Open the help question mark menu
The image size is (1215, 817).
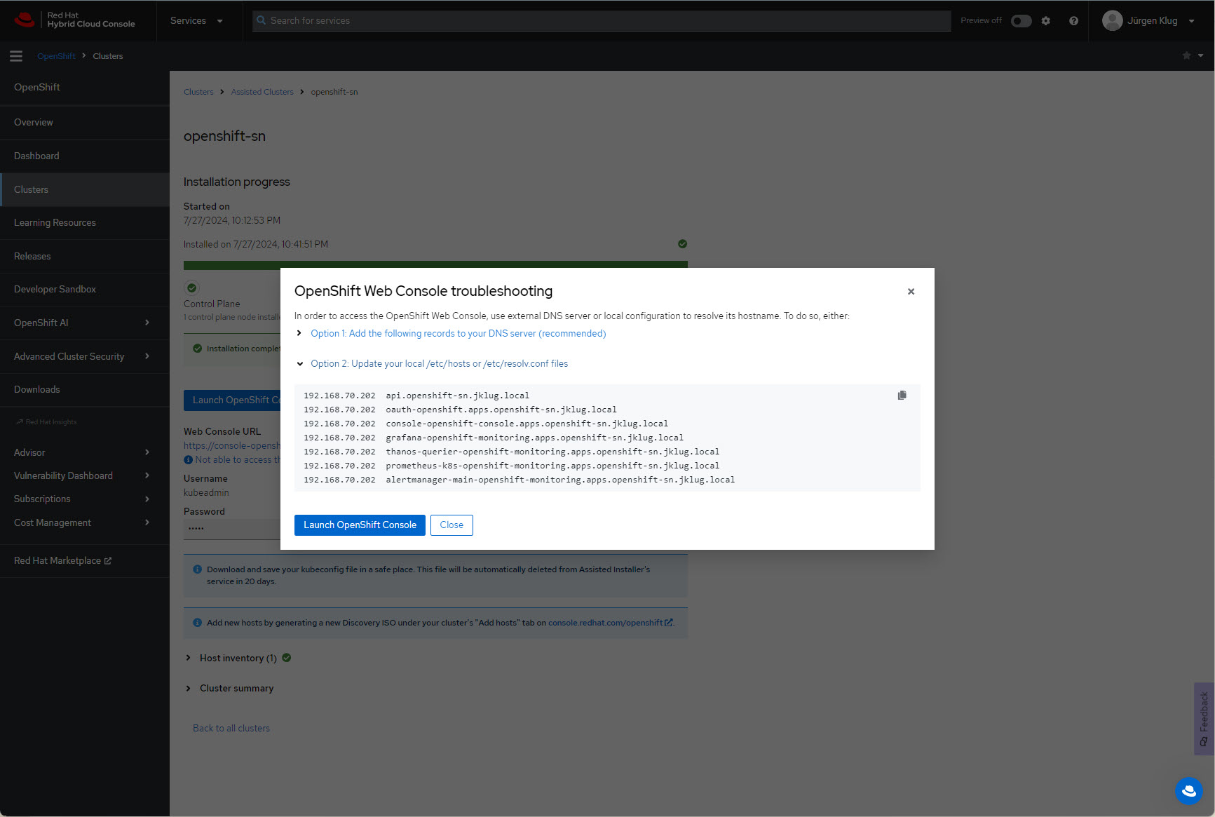[1073, 21]
